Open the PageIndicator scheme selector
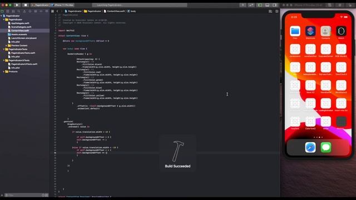Screen dimensions: 356x200 coord(41,5)
